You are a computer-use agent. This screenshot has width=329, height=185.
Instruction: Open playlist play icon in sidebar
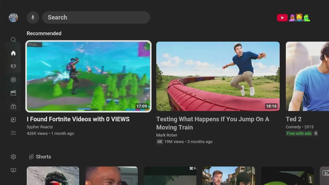13,120
